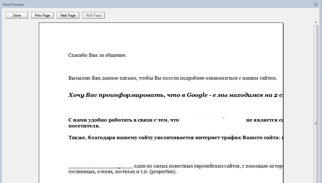The height and width of the screenshot is (183, 322).
Task: Advance with the Next Page button
Action: coord(68,15)
